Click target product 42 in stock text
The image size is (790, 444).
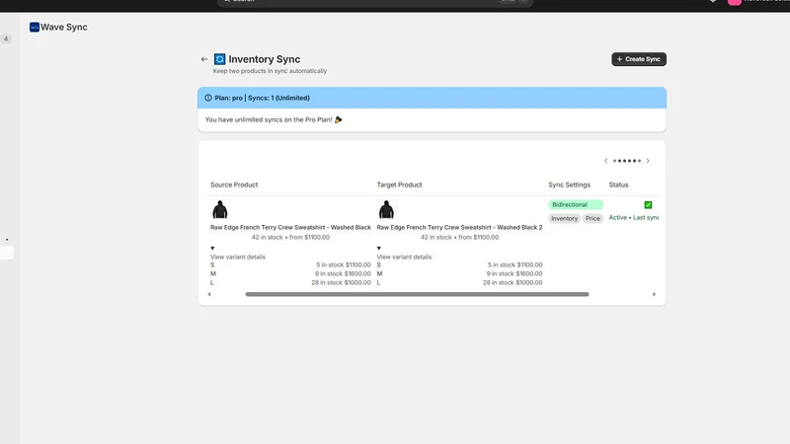(x=459, y=237)
